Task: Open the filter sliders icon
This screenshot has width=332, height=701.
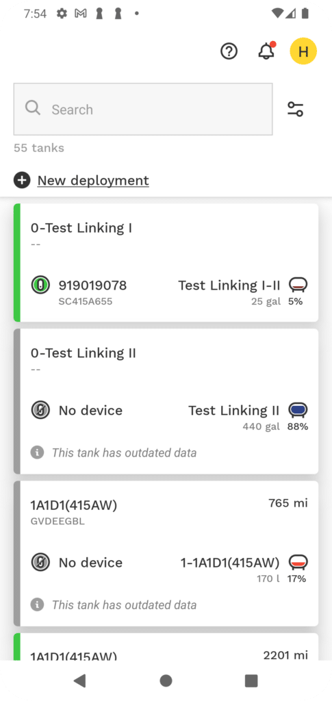Action: (295, 109)
